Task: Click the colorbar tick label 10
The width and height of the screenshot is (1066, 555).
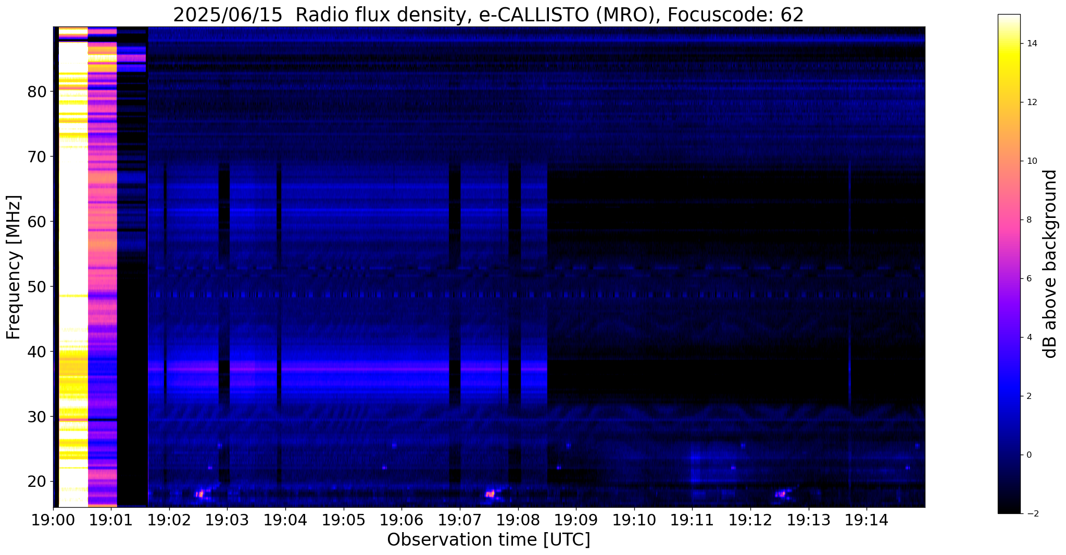Action: pyautogui.click(x=1031, y=161)
